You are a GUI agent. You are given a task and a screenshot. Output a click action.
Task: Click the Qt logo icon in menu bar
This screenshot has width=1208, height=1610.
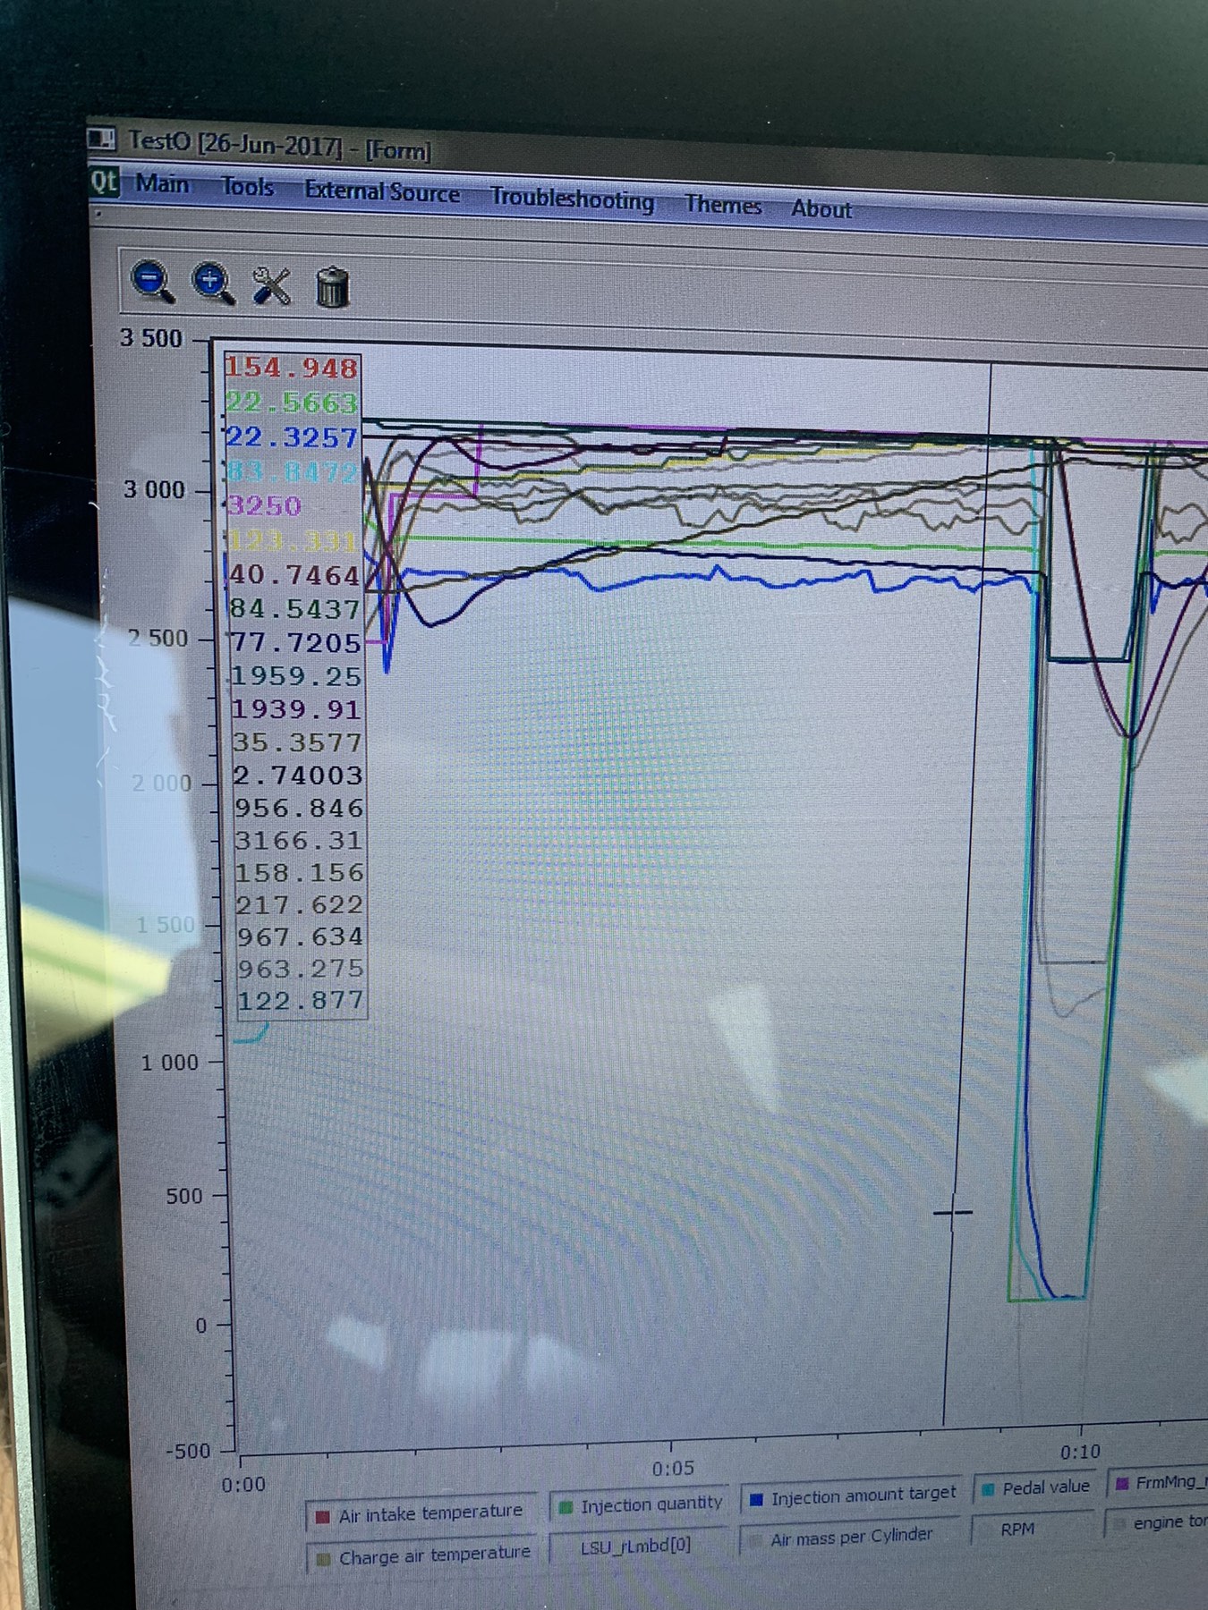click(104, 182)
